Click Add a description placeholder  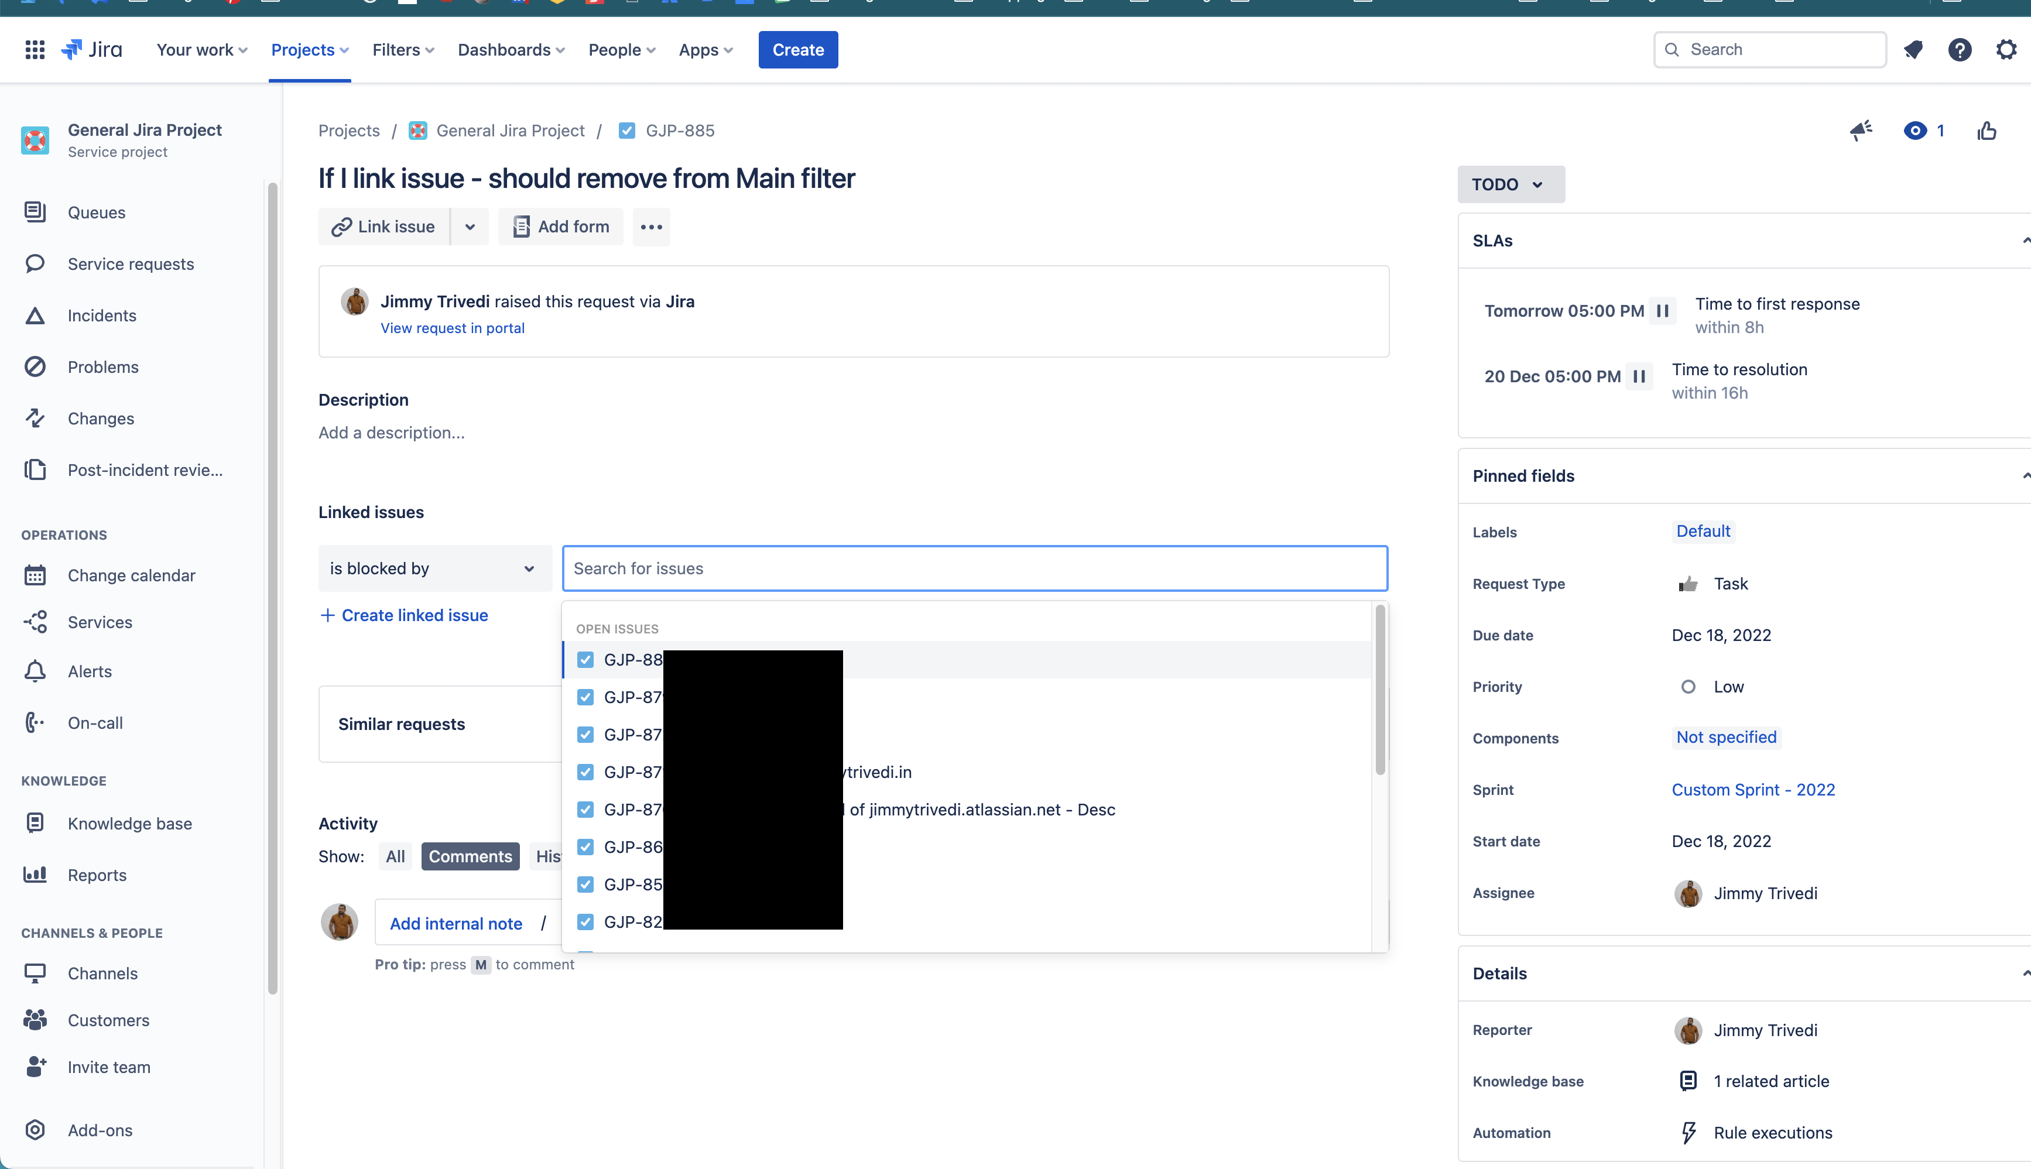click(x=392, y=433)
